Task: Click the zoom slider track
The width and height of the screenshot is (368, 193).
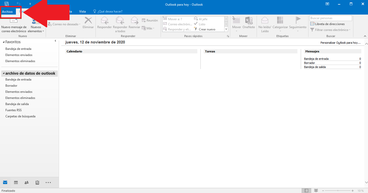Action: coord(337,191)
